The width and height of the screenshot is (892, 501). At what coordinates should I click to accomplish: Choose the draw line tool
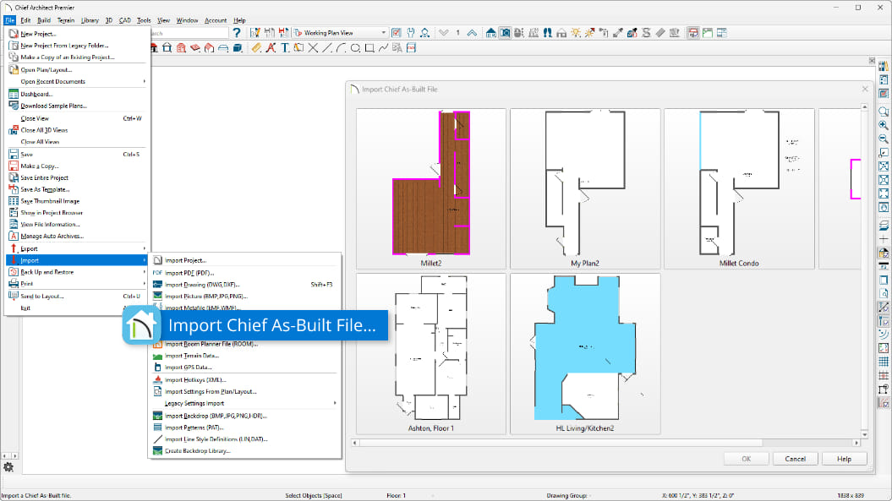[327, 48]
